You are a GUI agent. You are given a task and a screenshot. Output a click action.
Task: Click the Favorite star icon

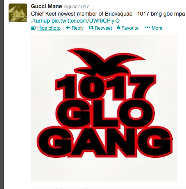(x=119, y=27)
